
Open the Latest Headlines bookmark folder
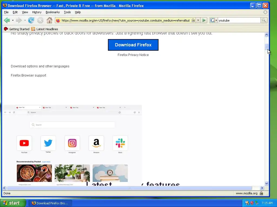[x=45, y=29]
